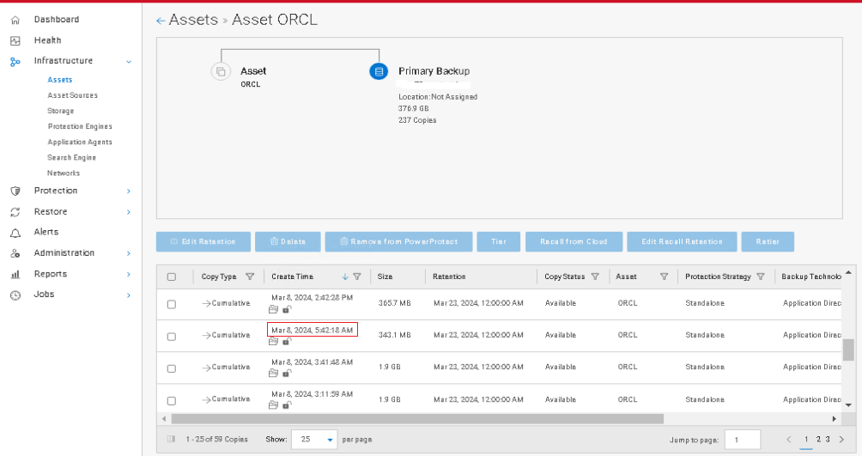Toggle the select-all header checkbox

[x=172, y=277]
